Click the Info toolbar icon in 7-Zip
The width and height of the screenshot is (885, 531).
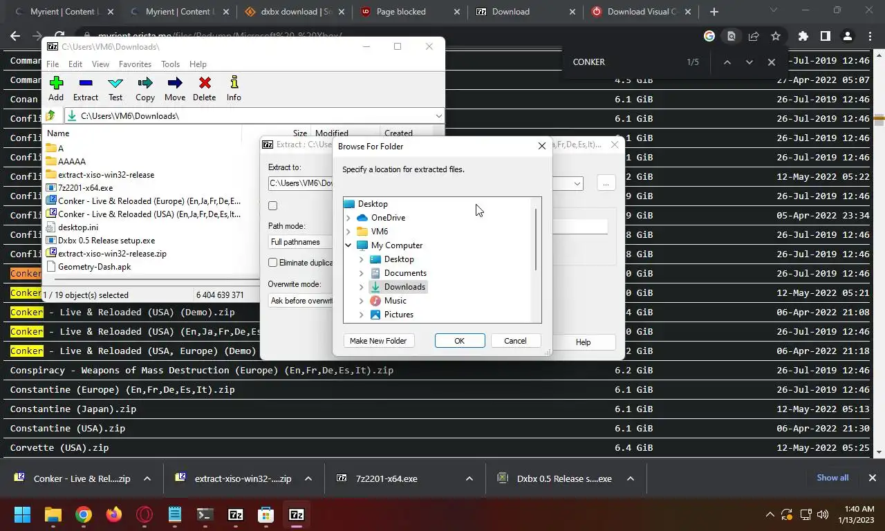coord(234,88)
